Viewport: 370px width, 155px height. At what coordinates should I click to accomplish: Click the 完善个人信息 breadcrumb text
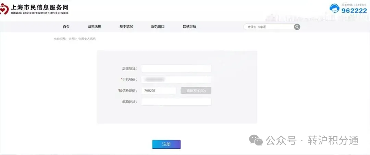(x=87, y=39)
